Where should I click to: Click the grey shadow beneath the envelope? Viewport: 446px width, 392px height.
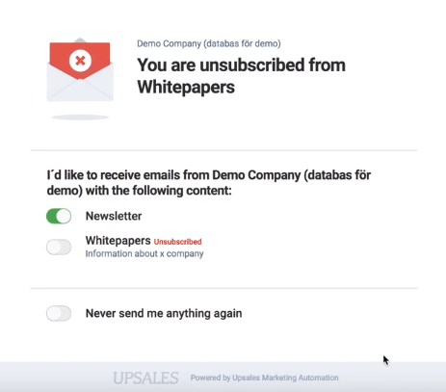(80, 118)
